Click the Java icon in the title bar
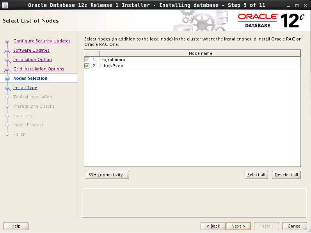This screenshot has height=233, width=311. pos(5,5)
